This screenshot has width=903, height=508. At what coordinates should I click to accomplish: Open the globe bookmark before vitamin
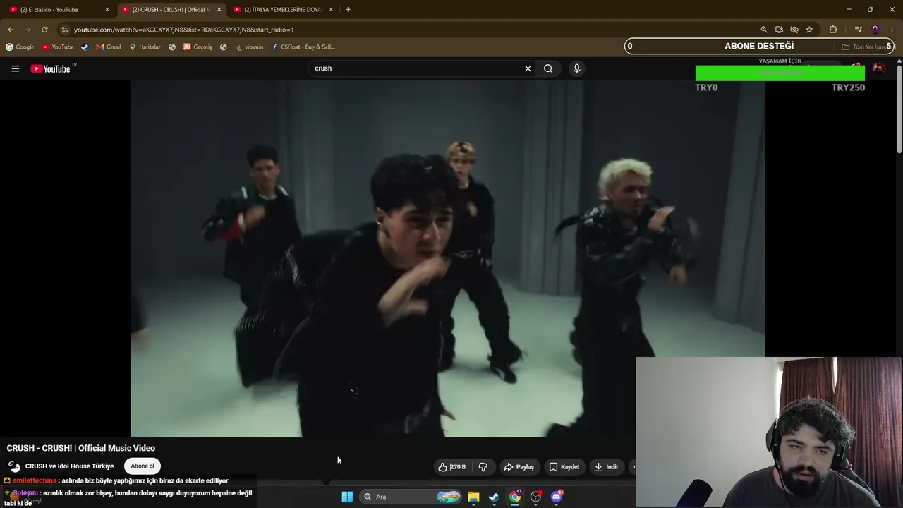click(223, 47)
